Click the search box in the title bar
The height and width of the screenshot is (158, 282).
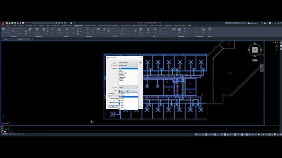(235, 23)
